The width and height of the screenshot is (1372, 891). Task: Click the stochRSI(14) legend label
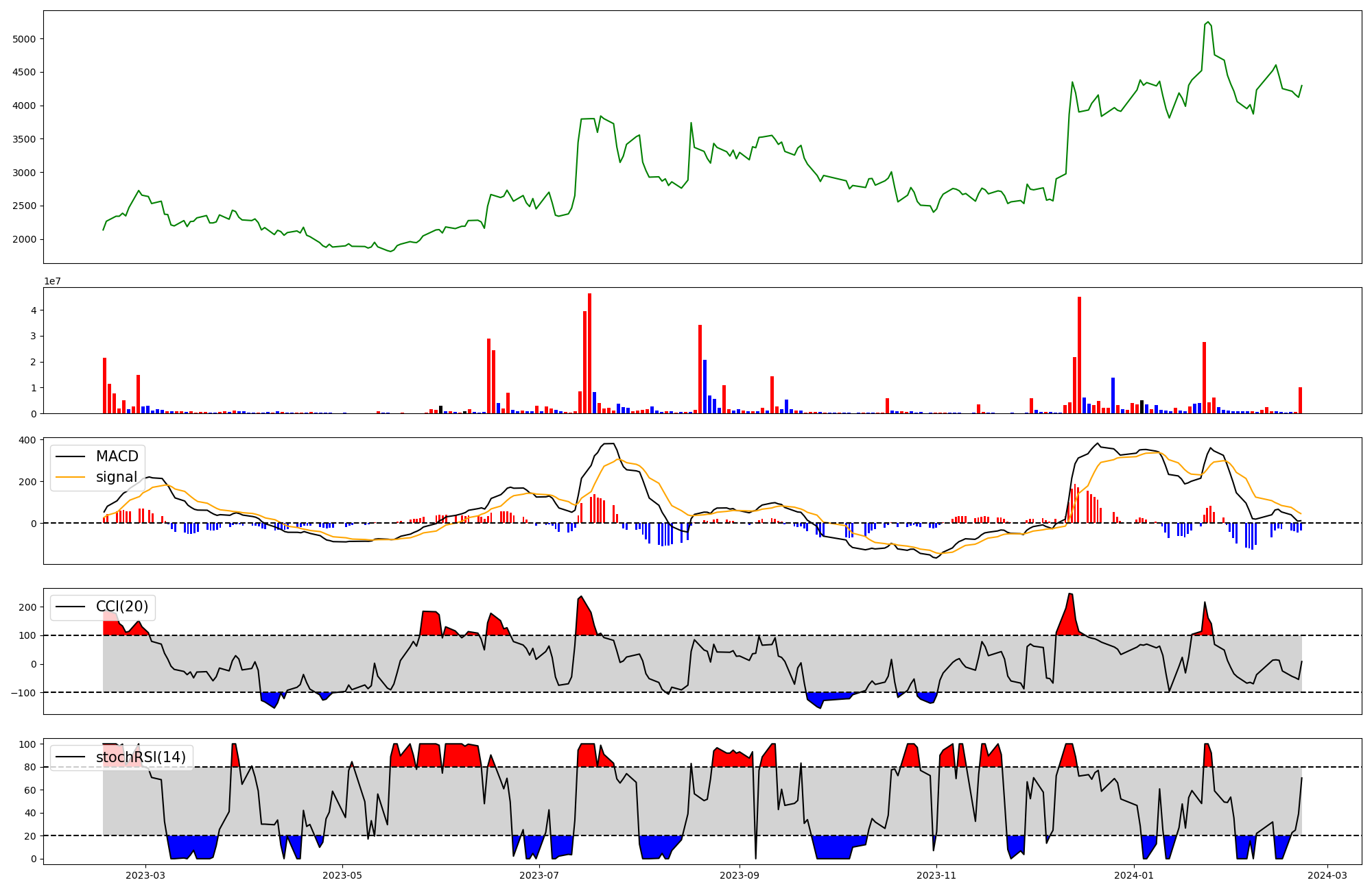click(141, 757)
